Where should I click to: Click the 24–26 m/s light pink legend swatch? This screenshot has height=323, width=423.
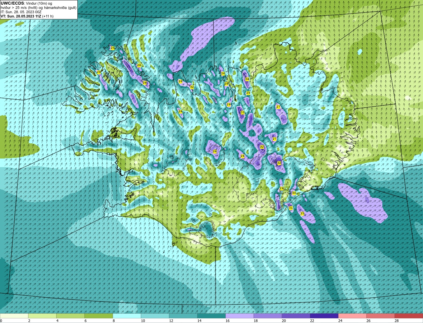coord(352,316)
